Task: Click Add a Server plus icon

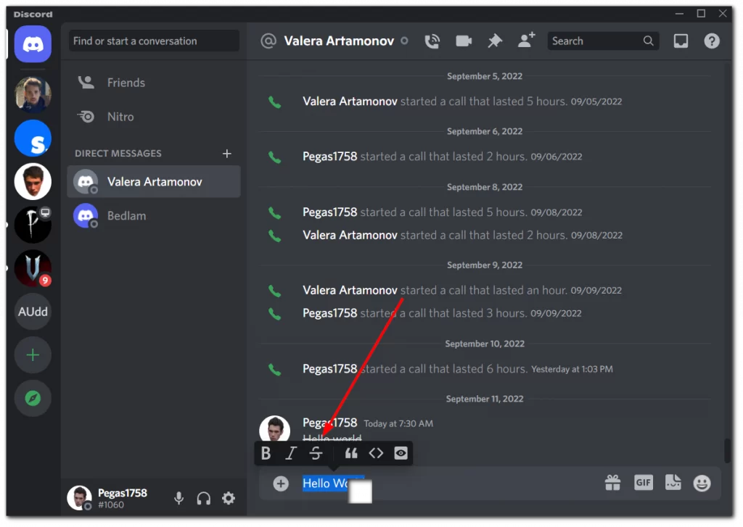Action: pyautogui.click(x=33, y=355)
